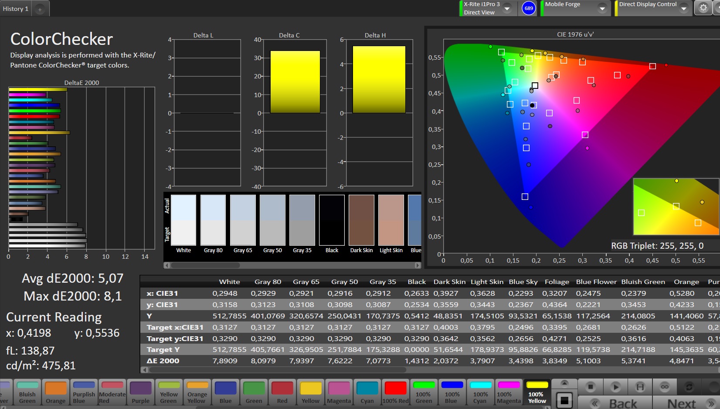720x409 pixels.
Task: Click the blue 689 meter indicator circle
Action: [x=528, y=8]
